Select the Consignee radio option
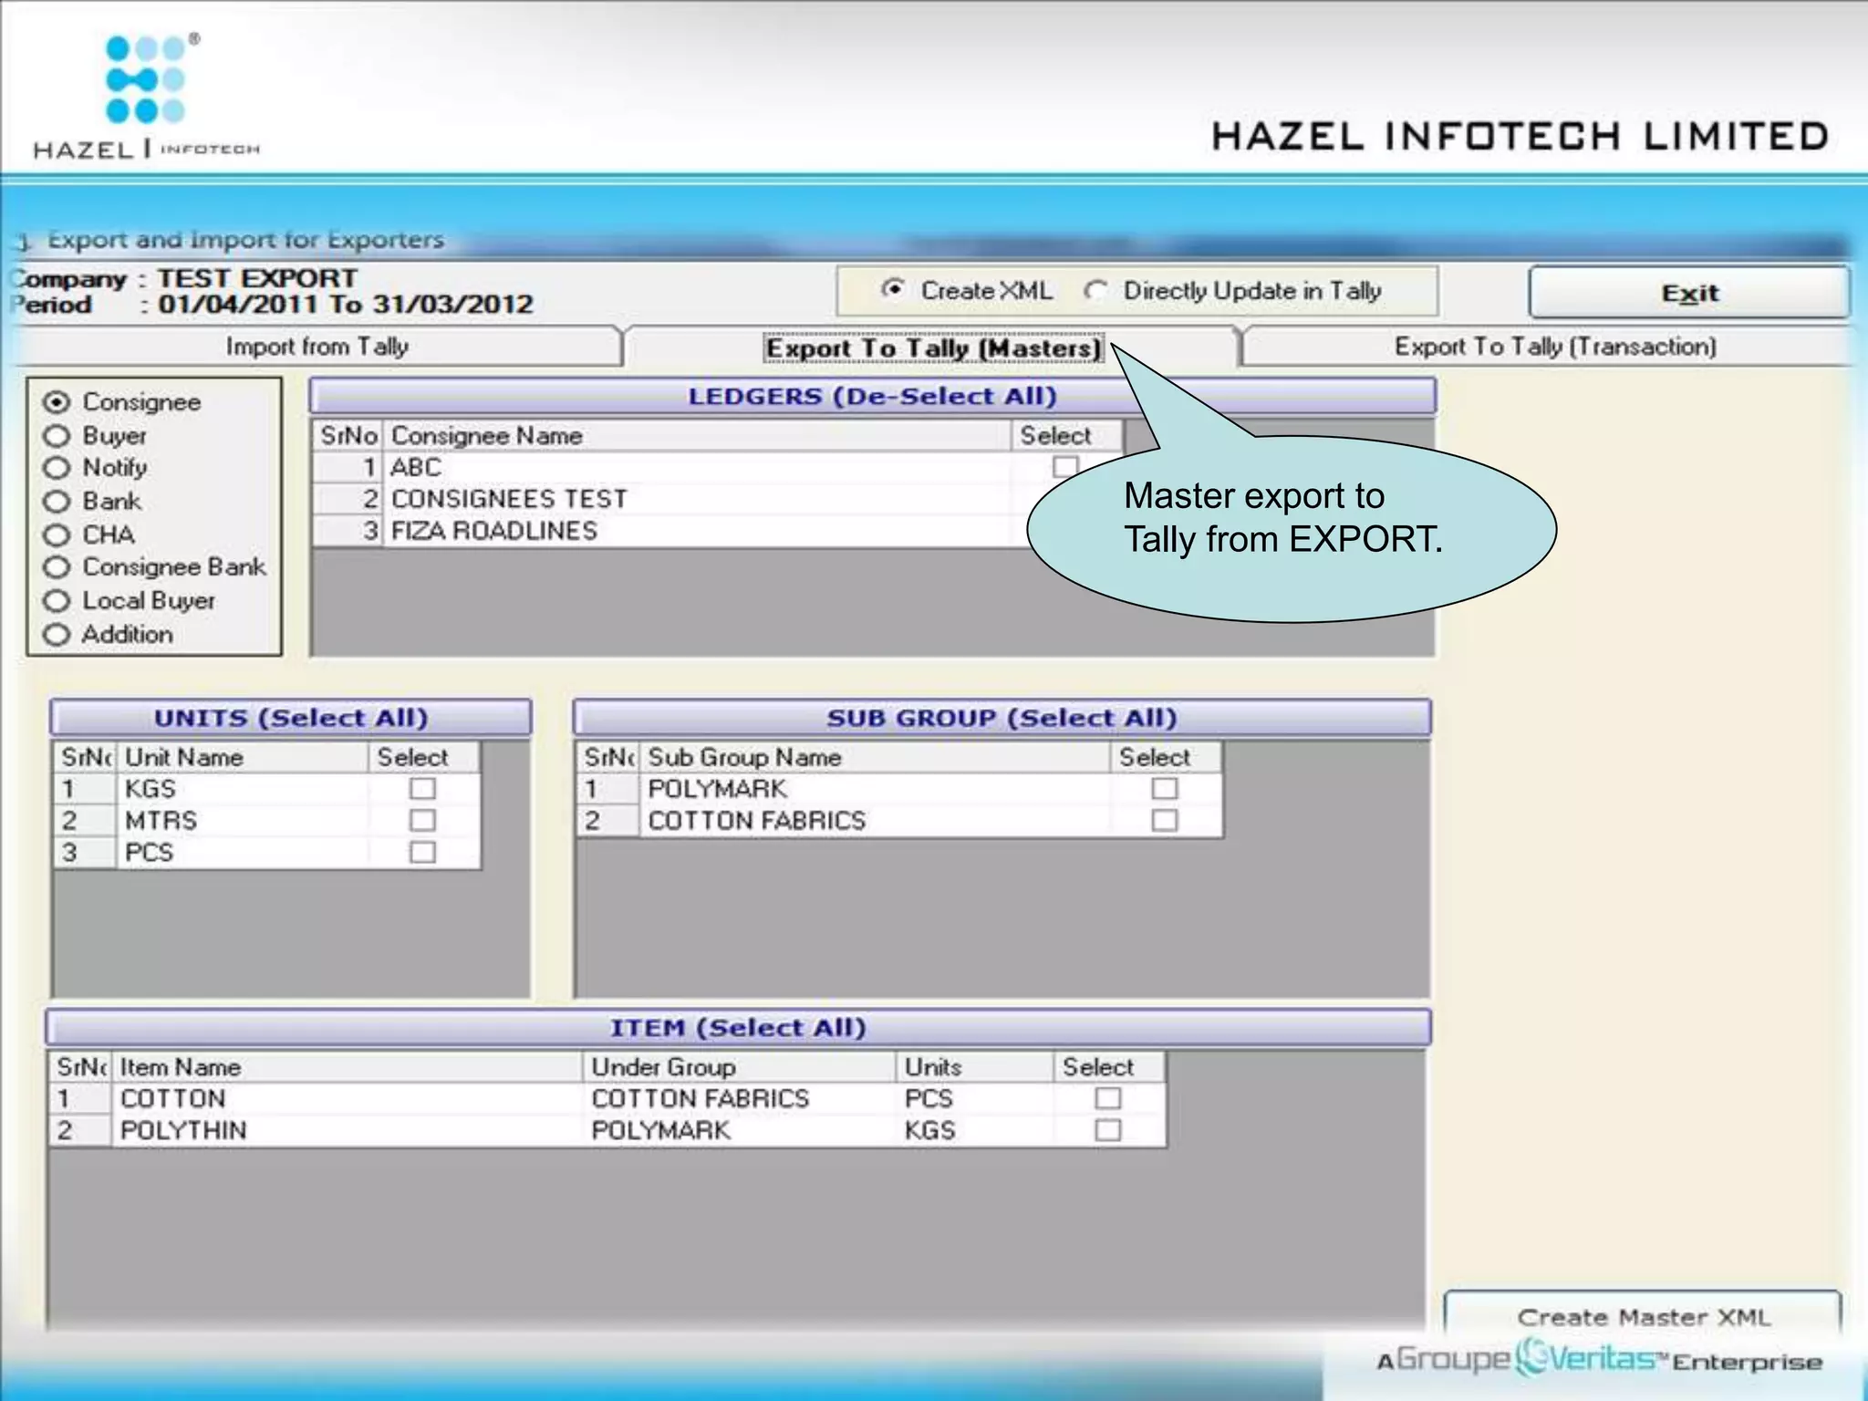The width and height of the screenshot is (1868, 1401). pos(57,402)
